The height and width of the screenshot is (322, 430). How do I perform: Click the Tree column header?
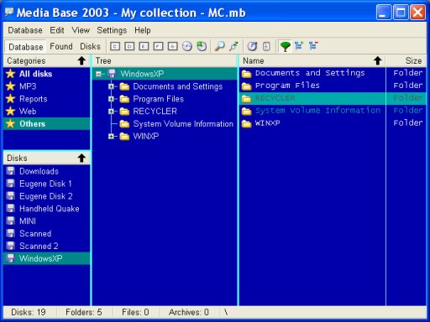tap(165, 60)
